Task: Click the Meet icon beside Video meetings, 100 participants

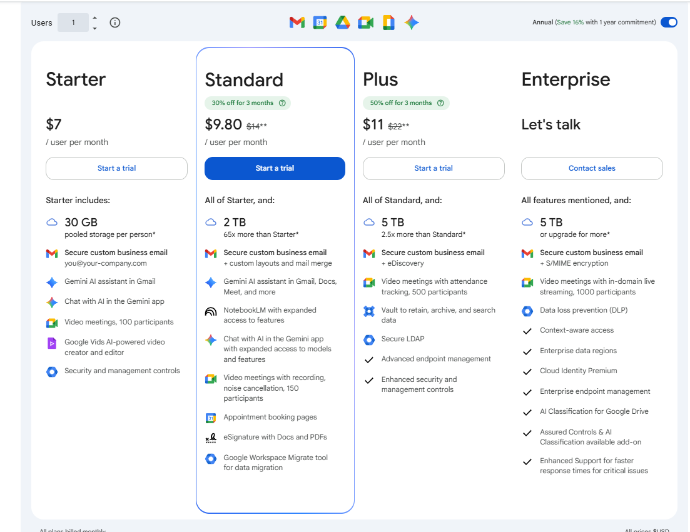Action: [52, 323]
